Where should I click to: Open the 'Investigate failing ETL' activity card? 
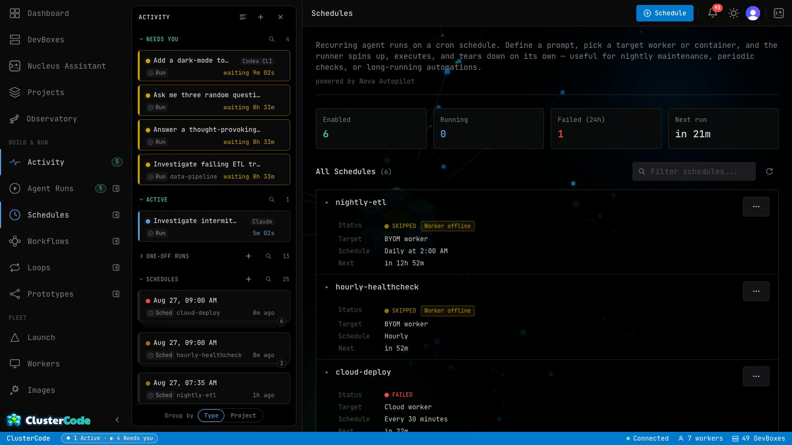tap(214, 170)
